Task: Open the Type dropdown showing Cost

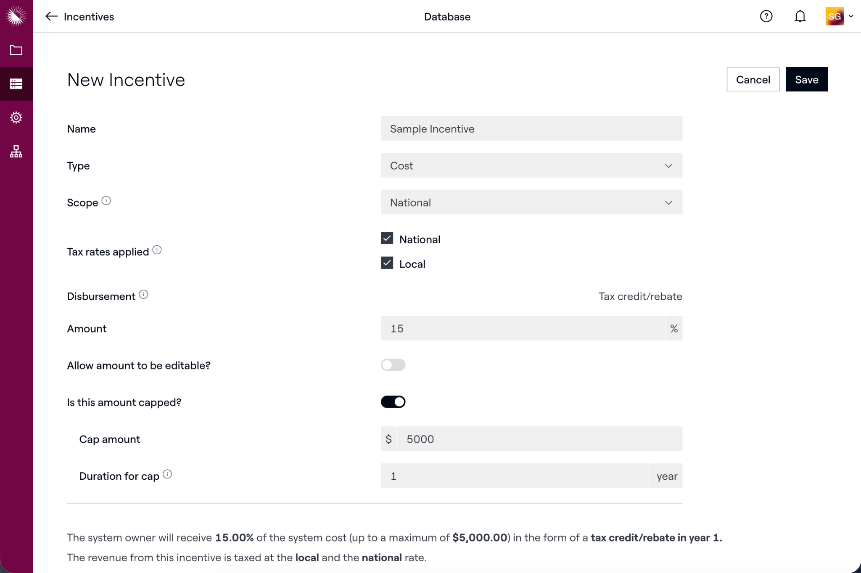Action: pos(531,165)
